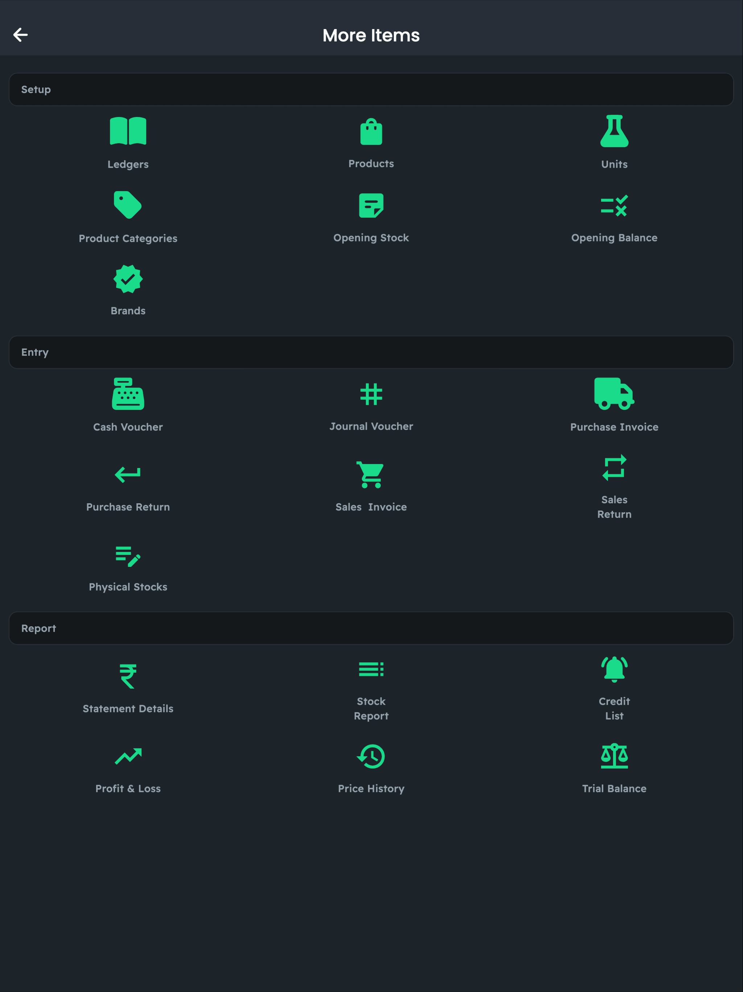This screenshot has width=743, height=992.
Task: Select the Entry section header
Action: [x=371, y=352]
